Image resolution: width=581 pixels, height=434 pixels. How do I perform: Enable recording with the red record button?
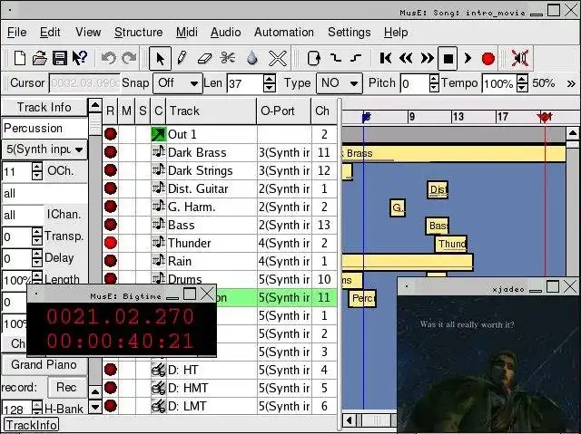click(x=488, y=58)
